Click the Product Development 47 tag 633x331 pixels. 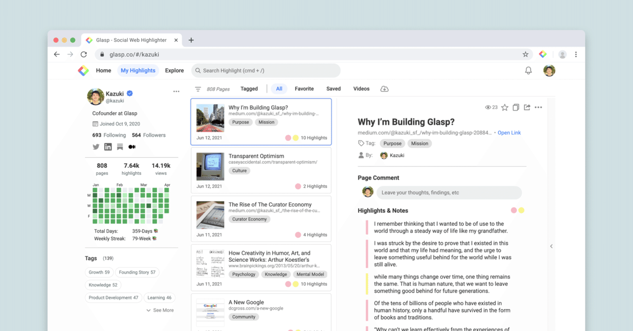(x=113, y=298)
